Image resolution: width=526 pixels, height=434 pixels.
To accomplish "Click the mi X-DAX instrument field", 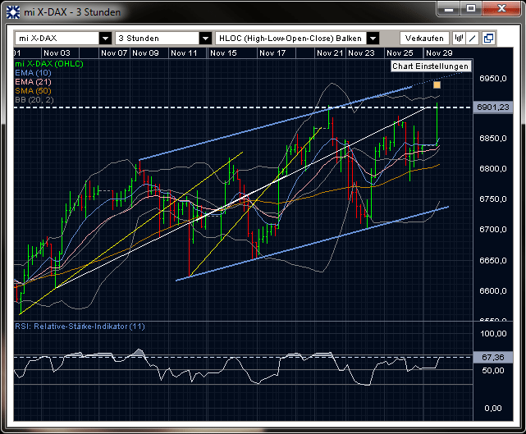I will tap(57, 39).
